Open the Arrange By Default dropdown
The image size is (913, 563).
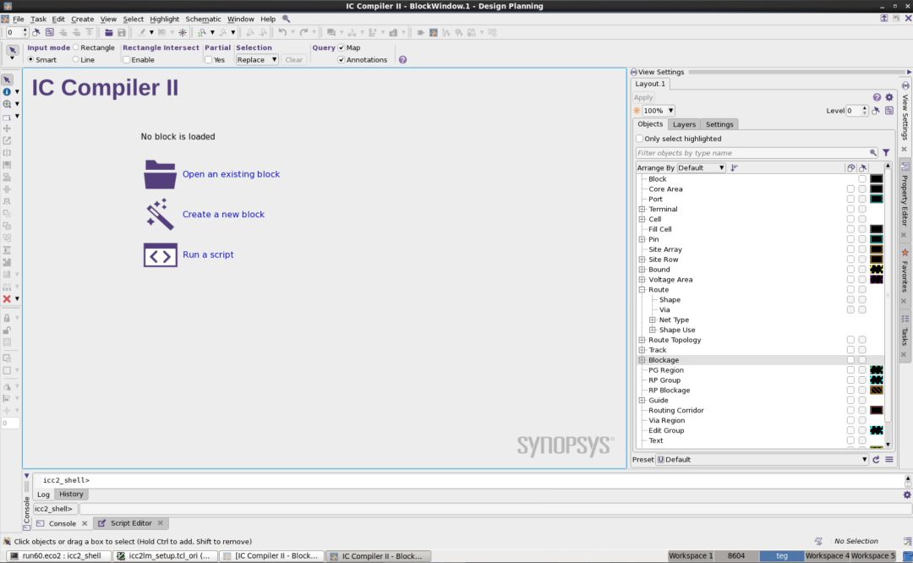701,167
